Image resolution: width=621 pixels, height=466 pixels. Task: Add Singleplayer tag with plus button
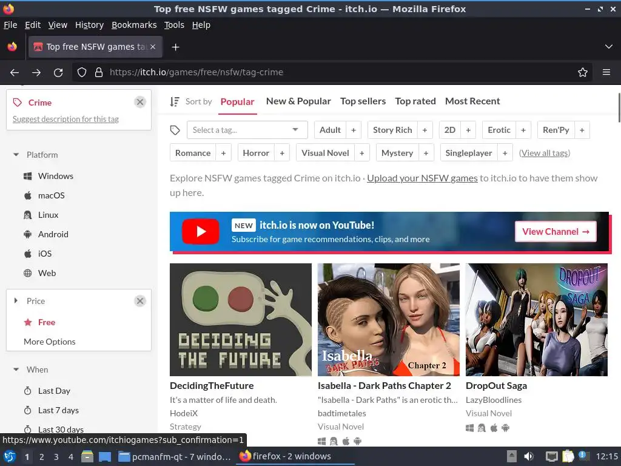pos(505,153)
